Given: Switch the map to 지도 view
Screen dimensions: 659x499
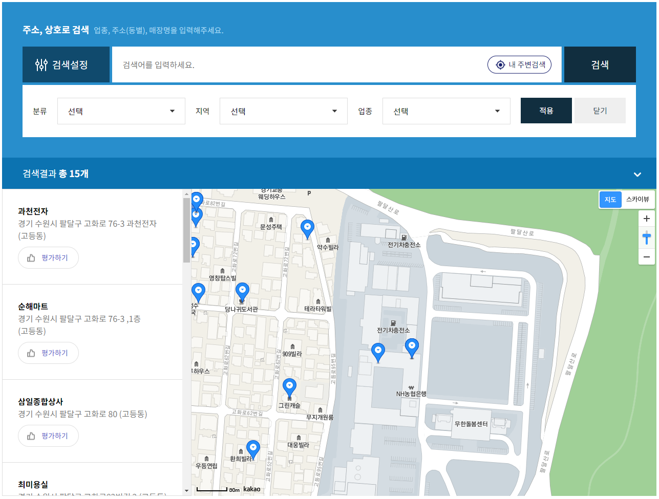Looking at the screenshot, I should 610,200.
